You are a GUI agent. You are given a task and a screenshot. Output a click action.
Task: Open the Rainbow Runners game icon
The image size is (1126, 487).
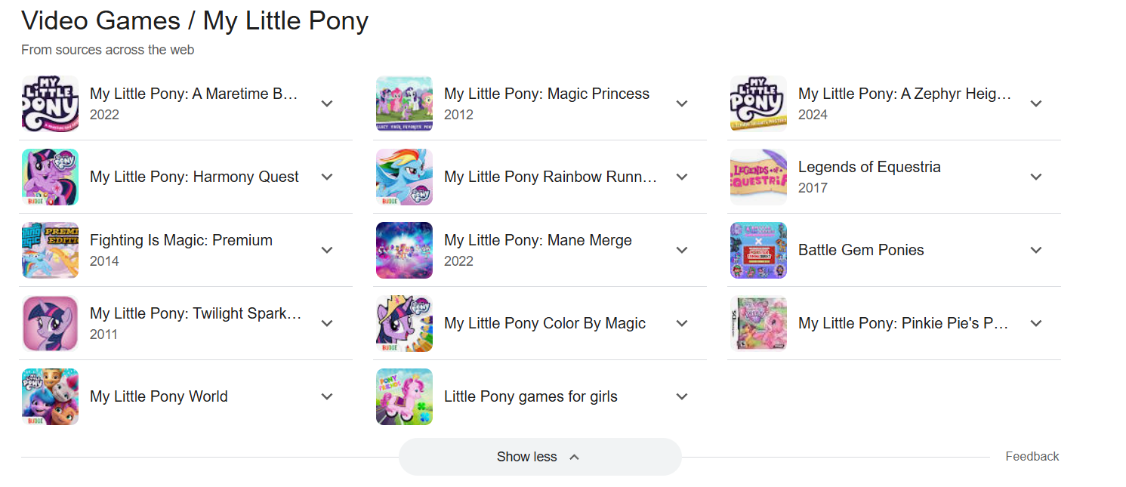(404, 177)
